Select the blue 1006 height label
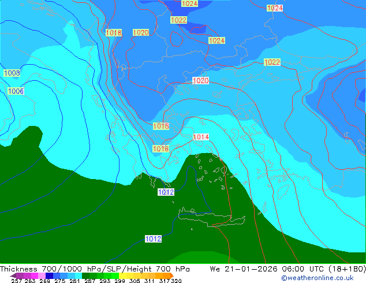366x283 pixels. tap(16, 91)
